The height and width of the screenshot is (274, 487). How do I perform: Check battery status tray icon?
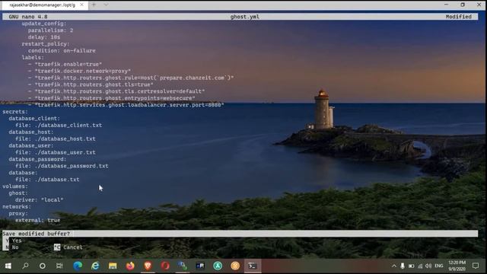coord(411,266)
